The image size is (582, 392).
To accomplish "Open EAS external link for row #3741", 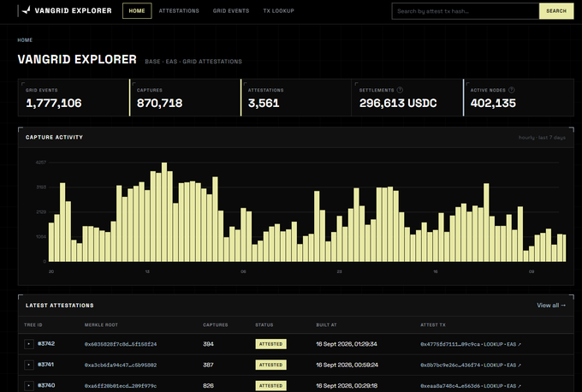I will [x=514, y=365].
